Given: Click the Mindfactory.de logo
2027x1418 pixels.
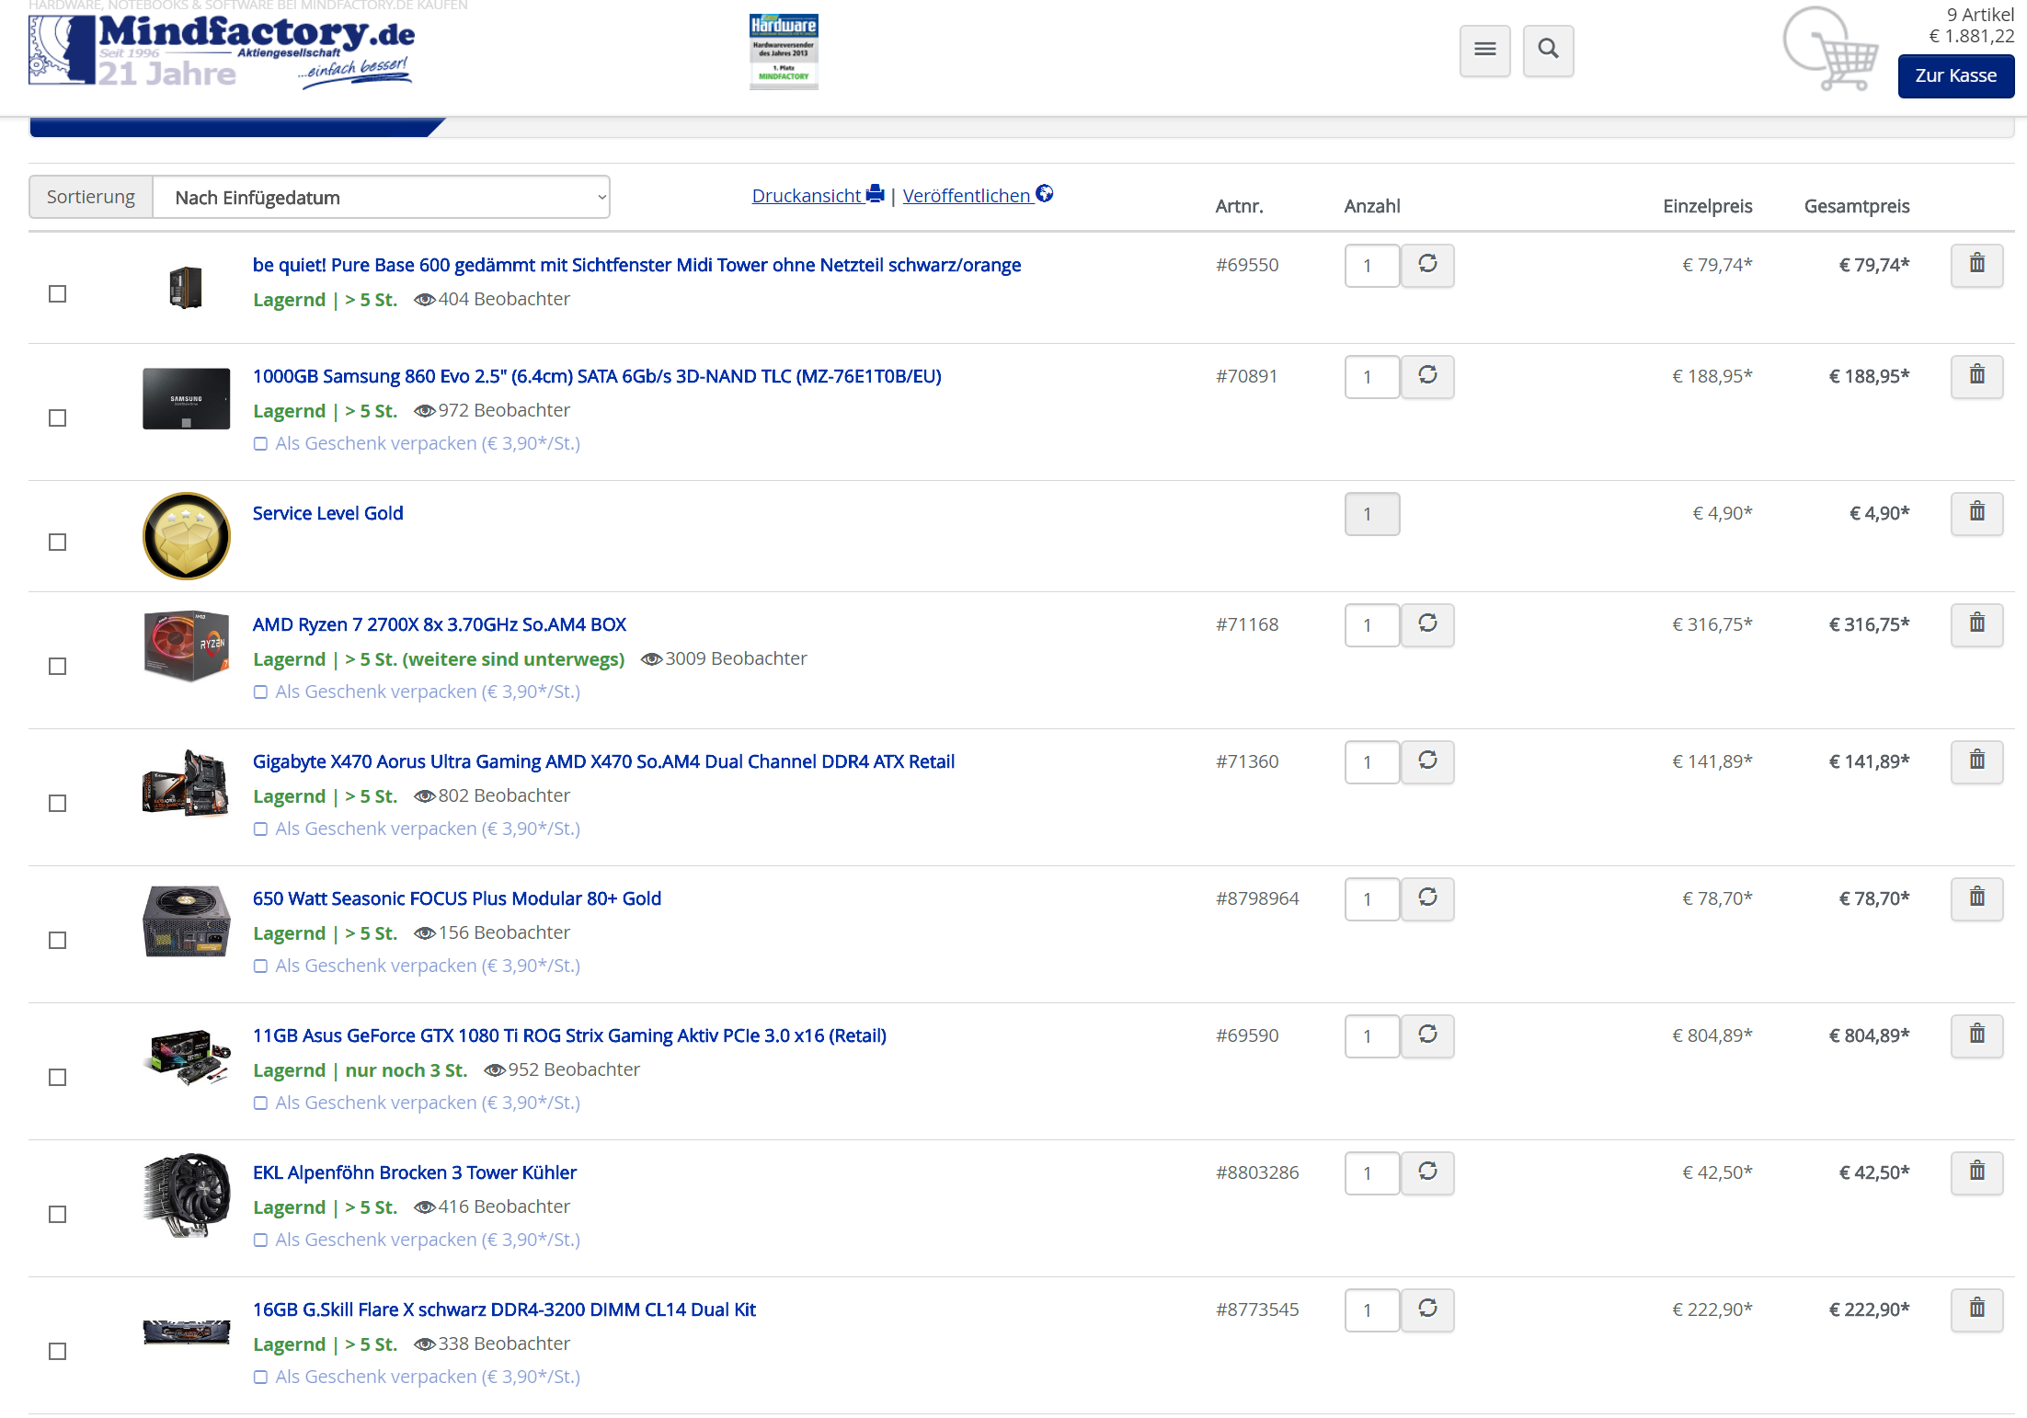Looking at the screenshot, I should point(222,51).
